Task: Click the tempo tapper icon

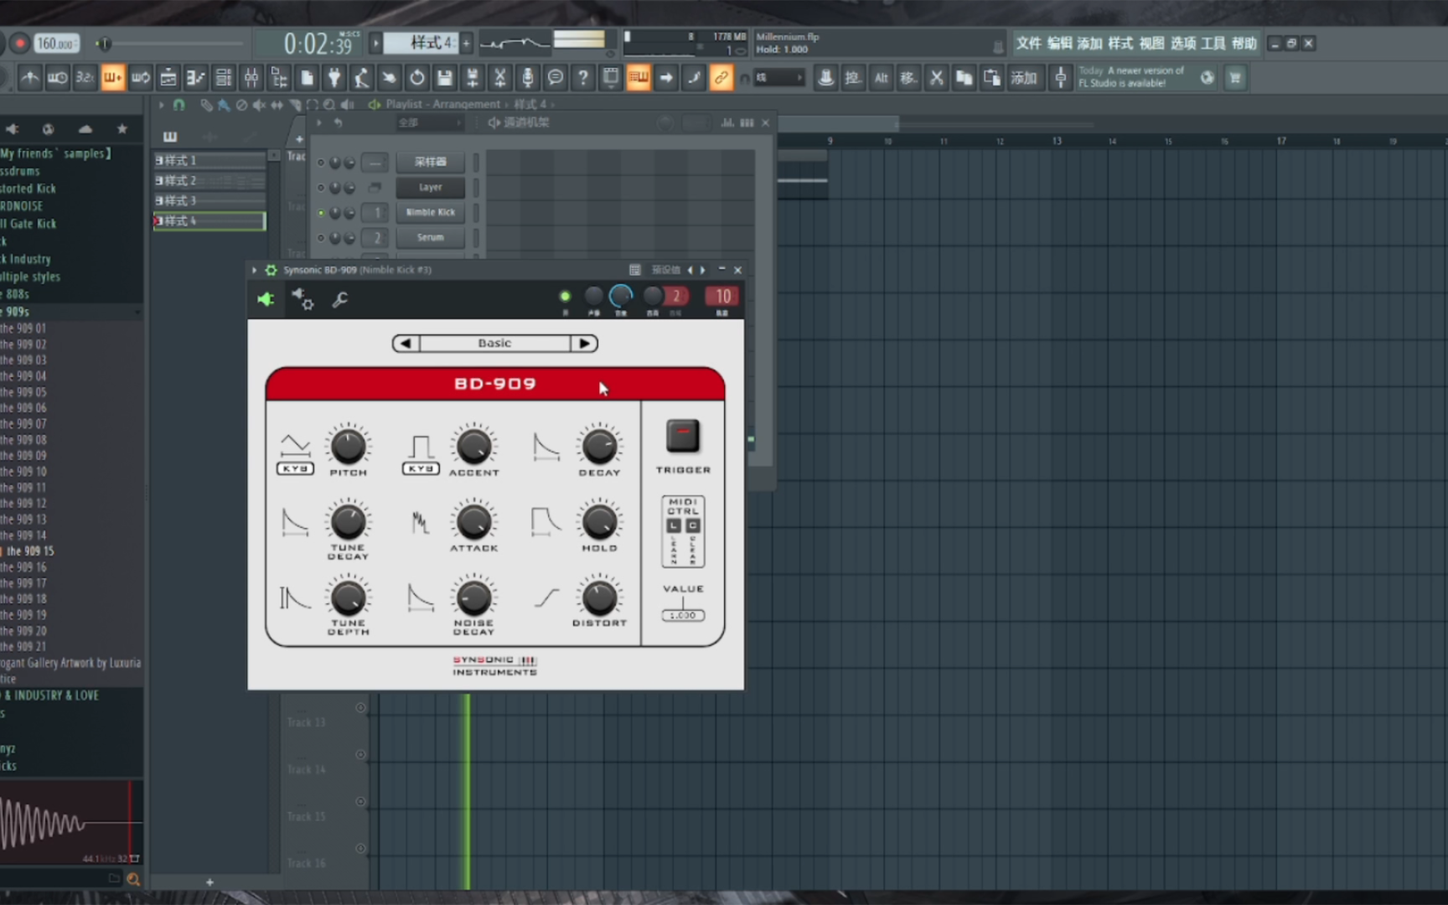Action: (x=362, y=78)
